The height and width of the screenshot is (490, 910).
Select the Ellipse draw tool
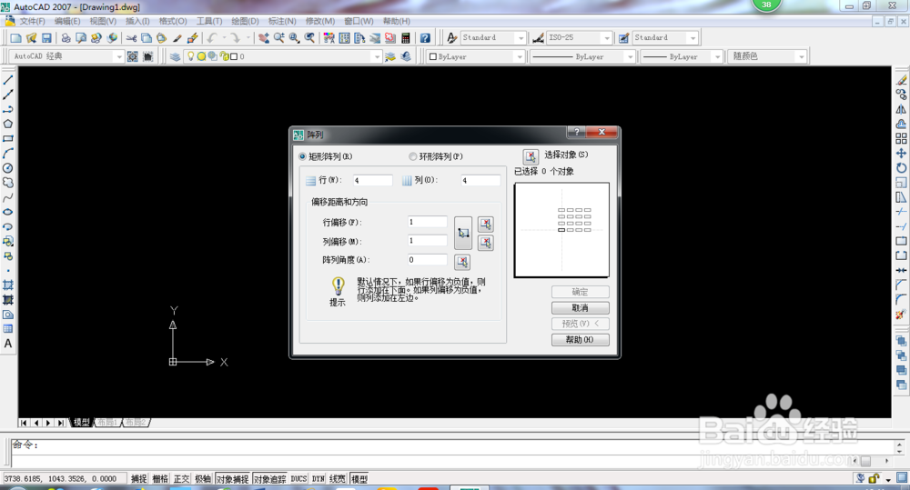[x=8, y=212]
